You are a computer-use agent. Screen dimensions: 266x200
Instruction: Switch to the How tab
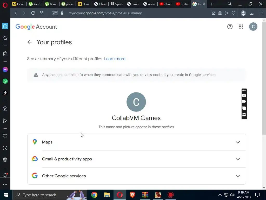[84, 4]
